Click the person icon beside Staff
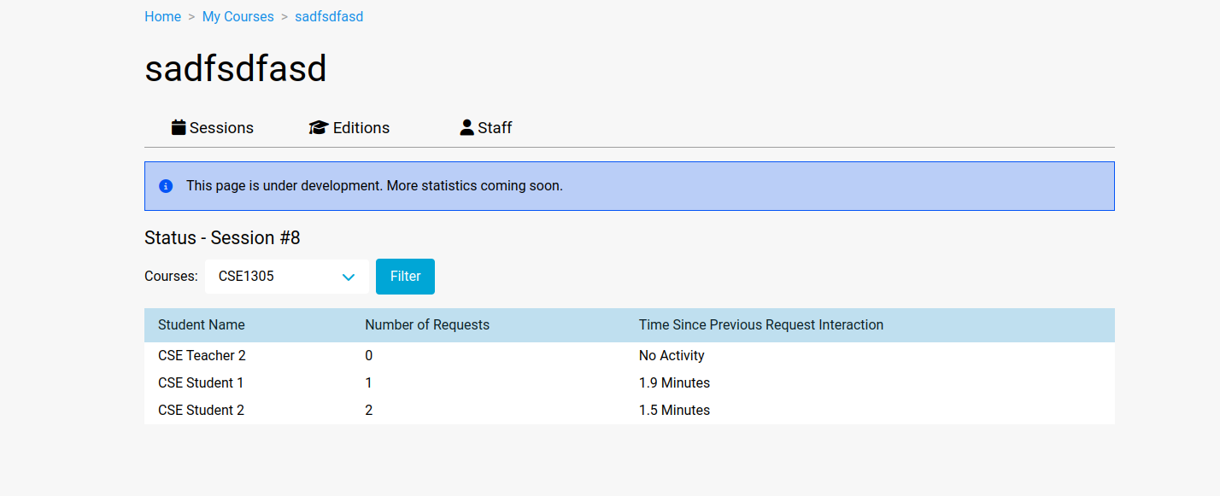 (x=466, y=127)
